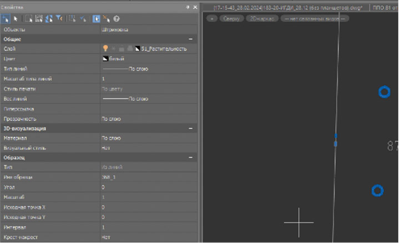Click the plus viewport control button
399x243 pixels.
[x=212, y=18]
